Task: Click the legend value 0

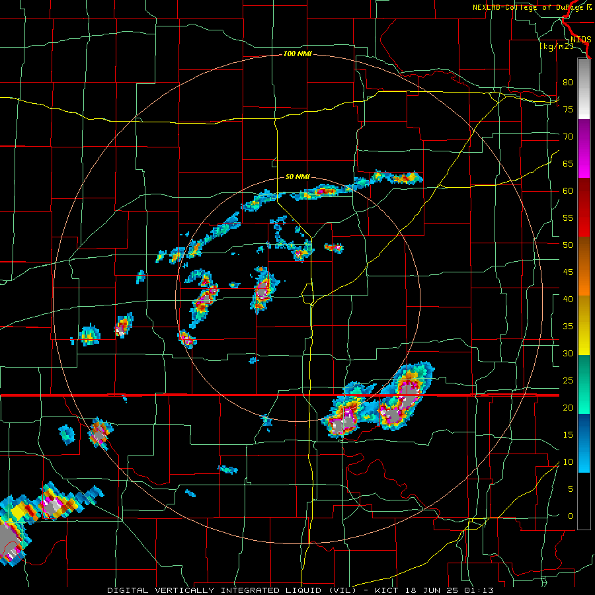Action: point(571,516)
